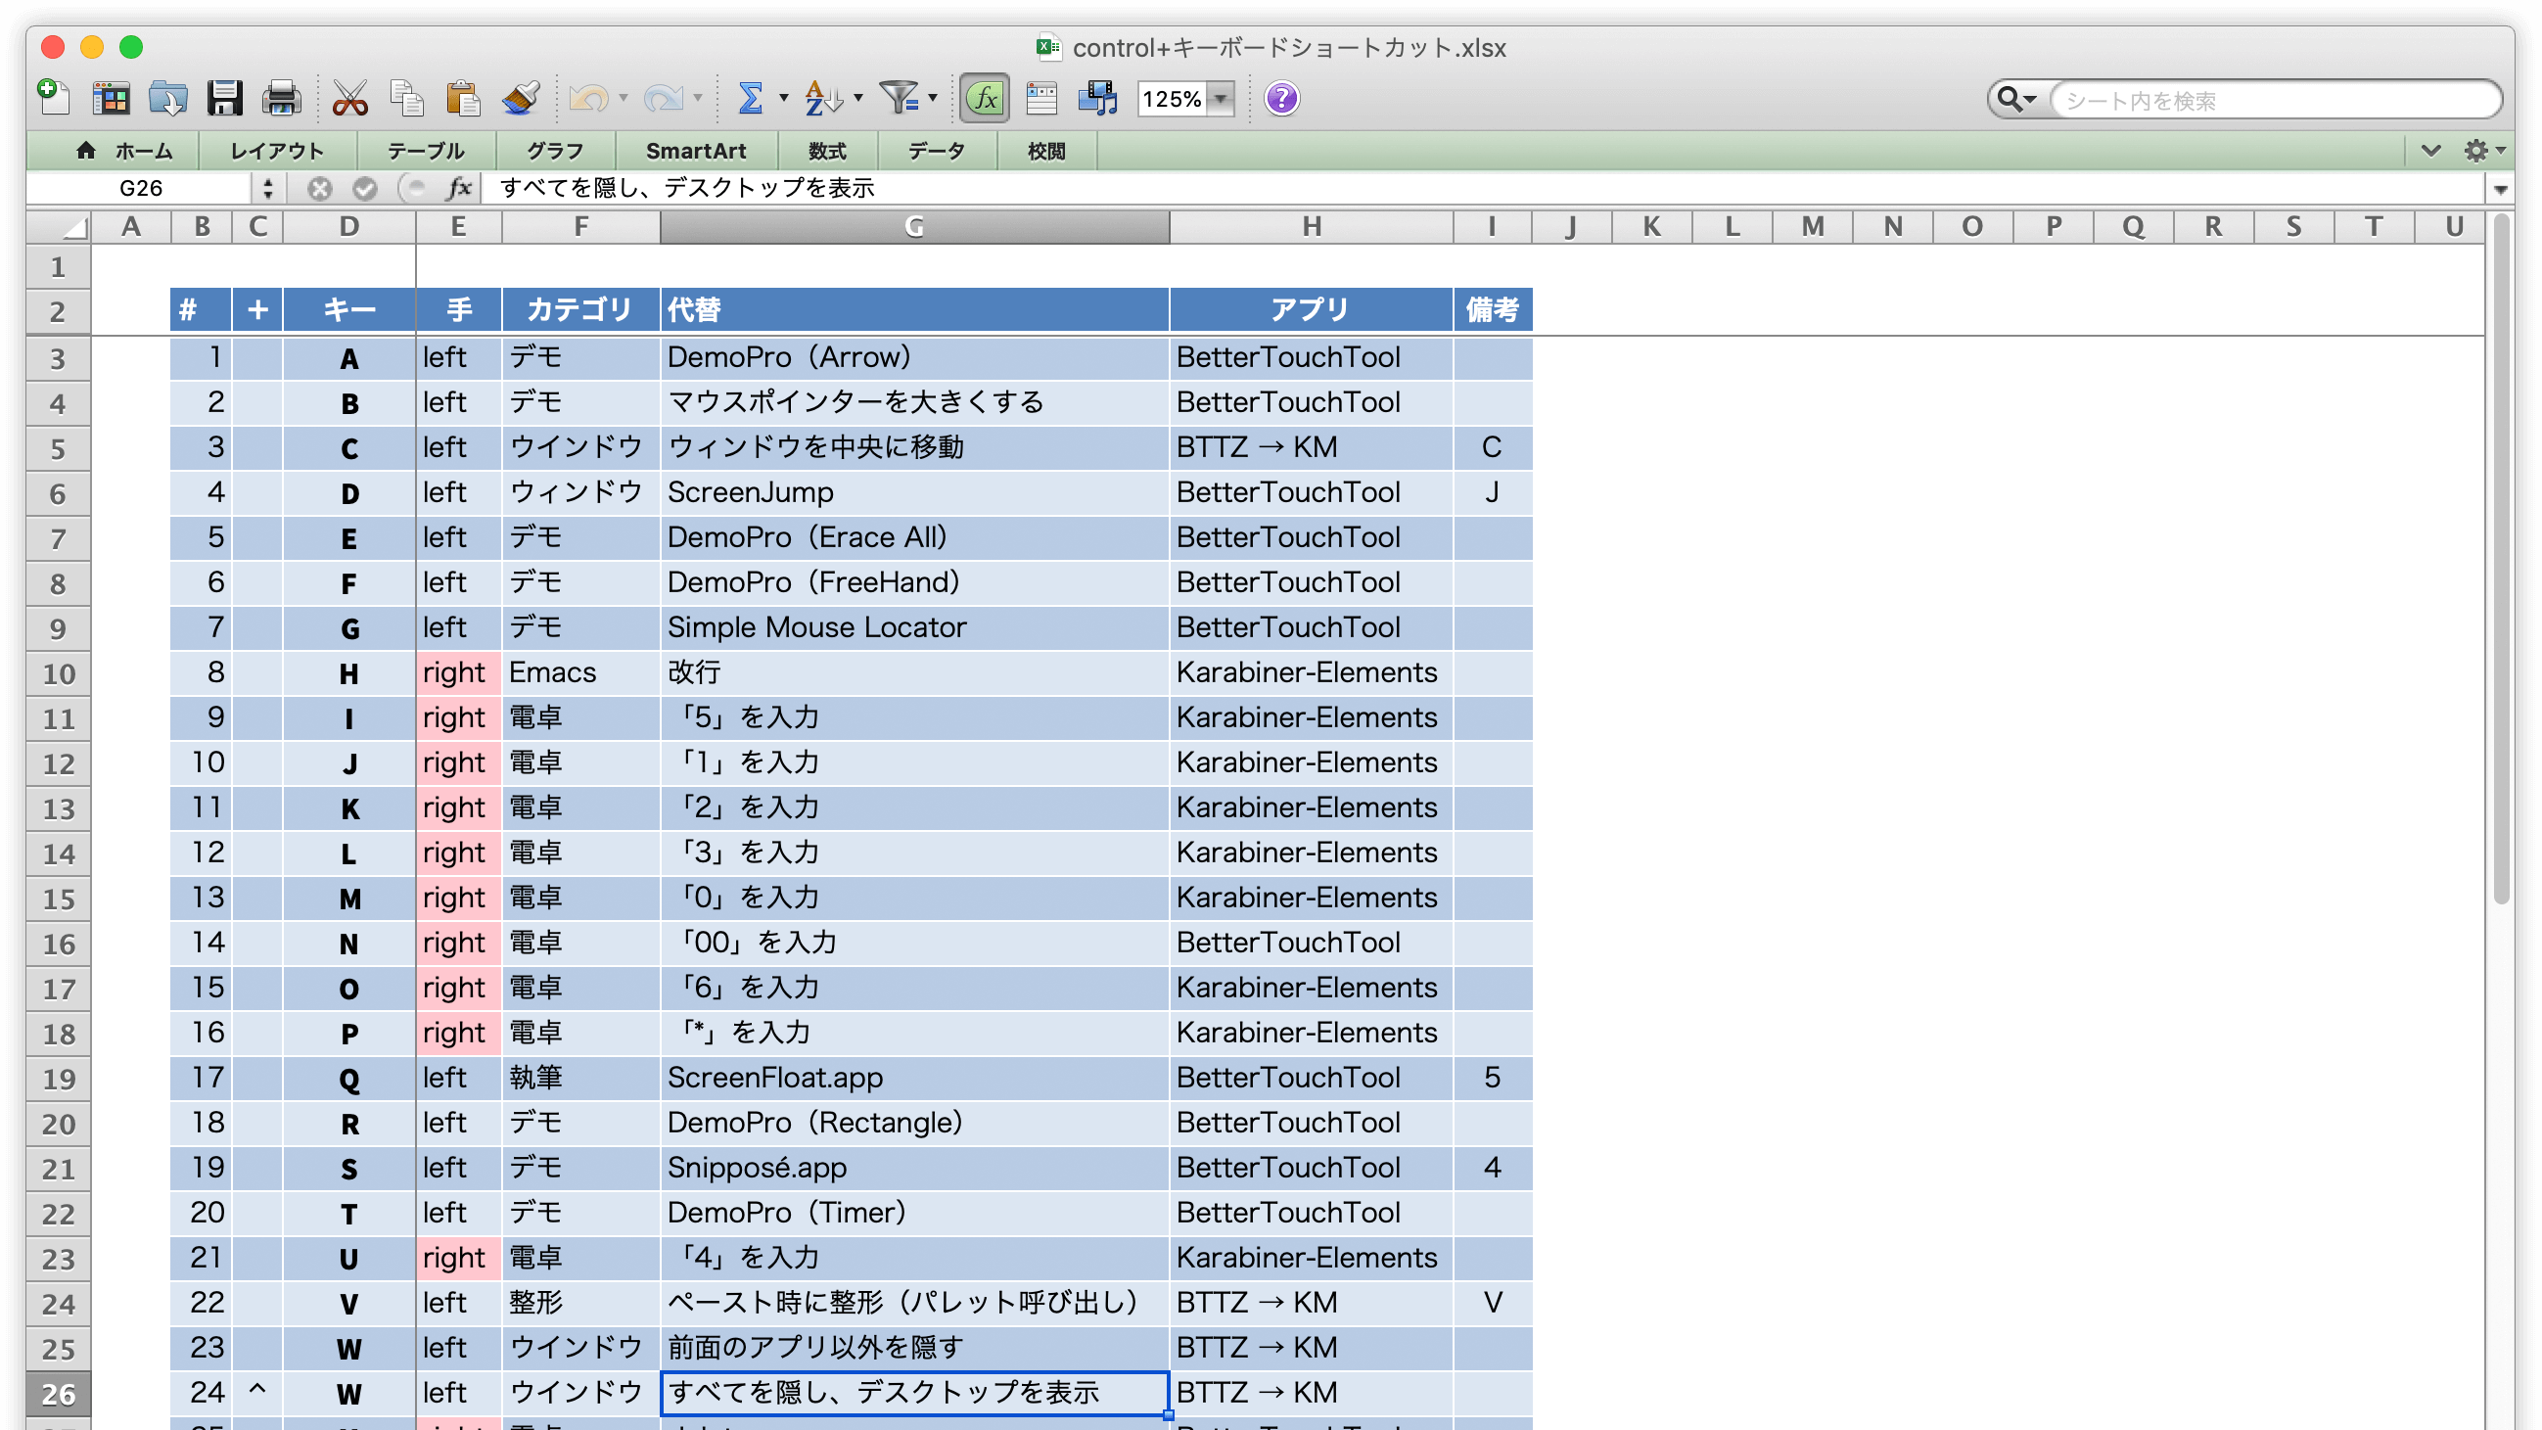Image resolution: width=2542 pixels, height=1430 pixels.
Task: Redo the last action
Action: 663,98
